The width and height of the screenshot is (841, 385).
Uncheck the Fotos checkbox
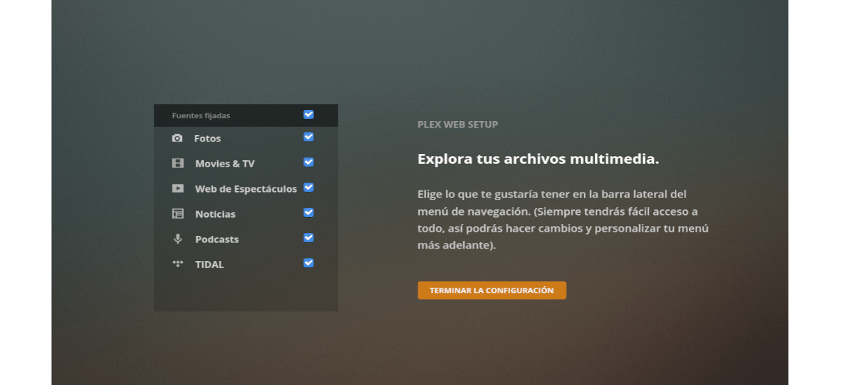pos(308,137)
